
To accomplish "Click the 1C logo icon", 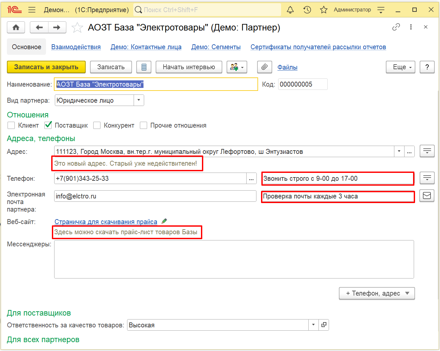I will point(14,10).
